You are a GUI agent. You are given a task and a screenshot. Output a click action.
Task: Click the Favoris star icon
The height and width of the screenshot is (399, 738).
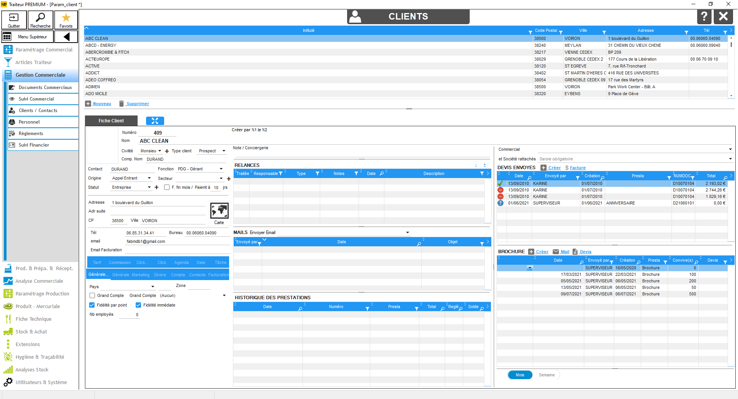66,20
